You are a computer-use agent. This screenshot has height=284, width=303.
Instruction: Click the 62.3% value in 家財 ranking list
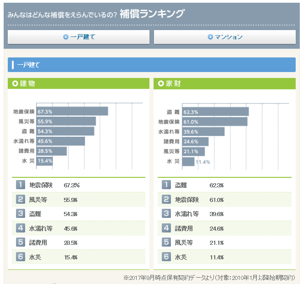217,185
